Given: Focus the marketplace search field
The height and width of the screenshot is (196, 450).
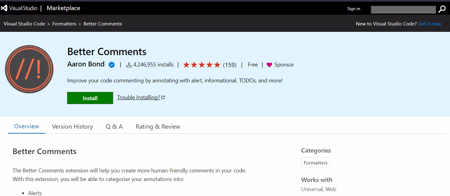Looking at the screenshot, I should coord(403,9).
